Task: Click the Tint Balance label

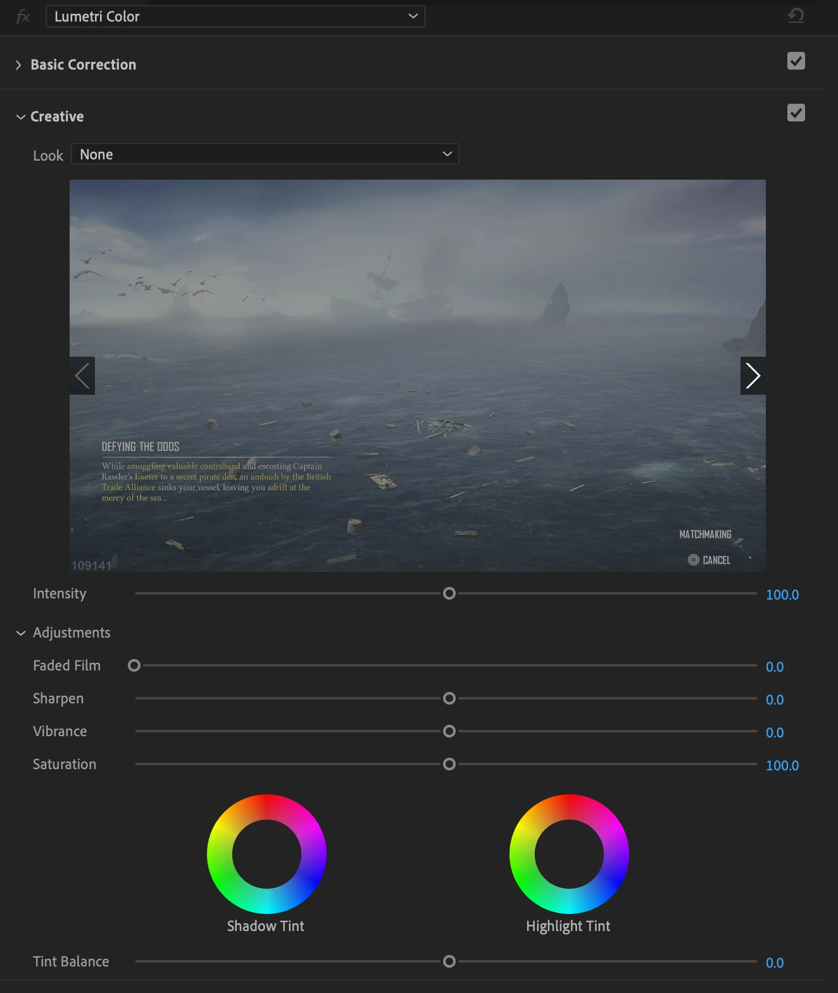Action: coord(71,961)
